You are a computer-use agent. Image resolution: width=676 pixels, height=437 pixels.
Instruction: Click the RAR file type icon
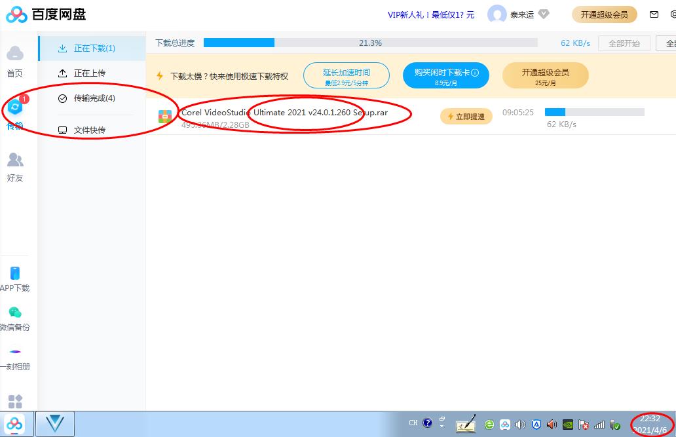point(164,117)
